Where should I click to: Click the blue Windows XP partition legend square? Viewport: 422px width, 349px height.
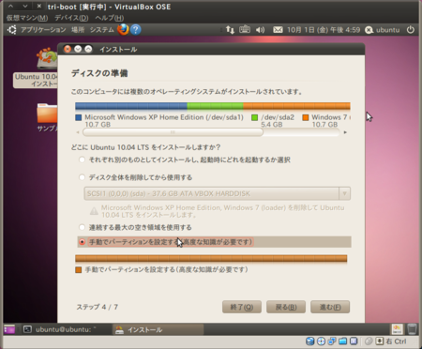pyautogui.click(x=79, y=117)
